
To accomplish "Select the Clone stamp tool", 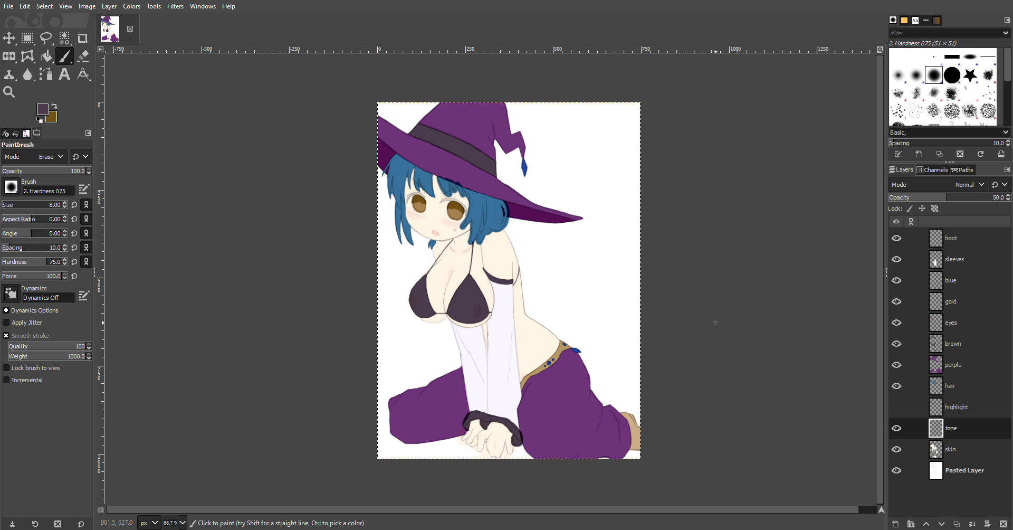I will point(9,74).
